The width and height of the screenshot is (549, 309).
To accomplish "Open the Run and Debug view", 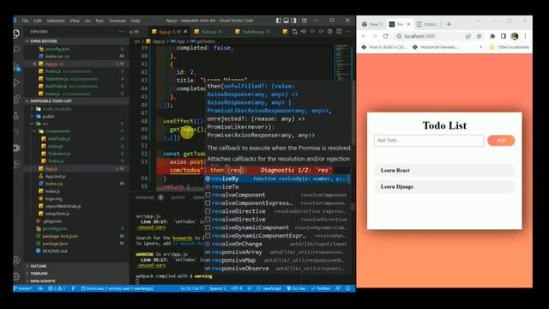I will (16, 82).
